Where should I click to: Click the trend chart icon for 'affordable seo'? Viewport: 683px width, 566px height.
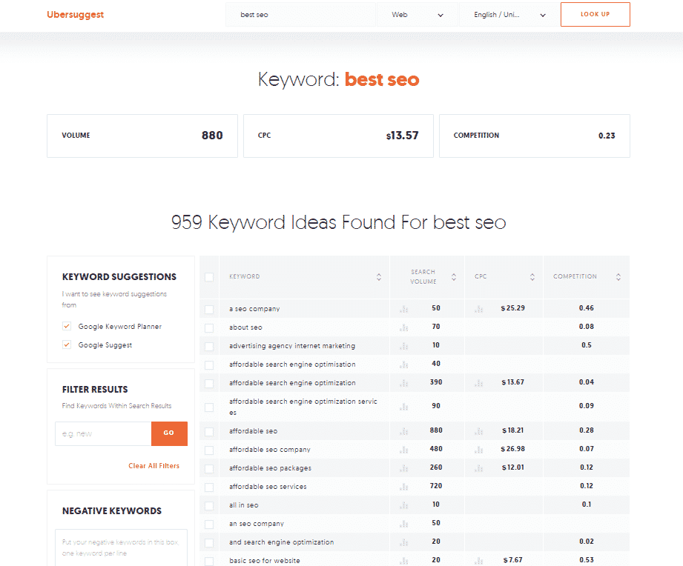point(403,430)
